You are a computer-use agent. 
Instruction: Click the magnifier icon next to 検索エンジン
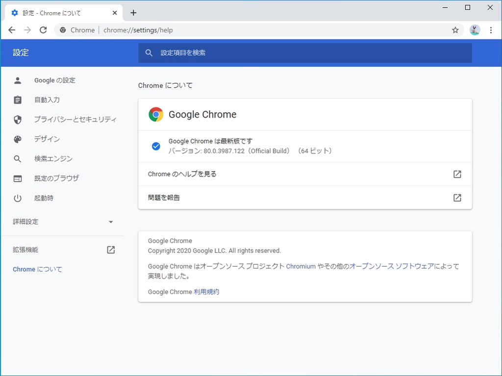[x=18, y=158]
